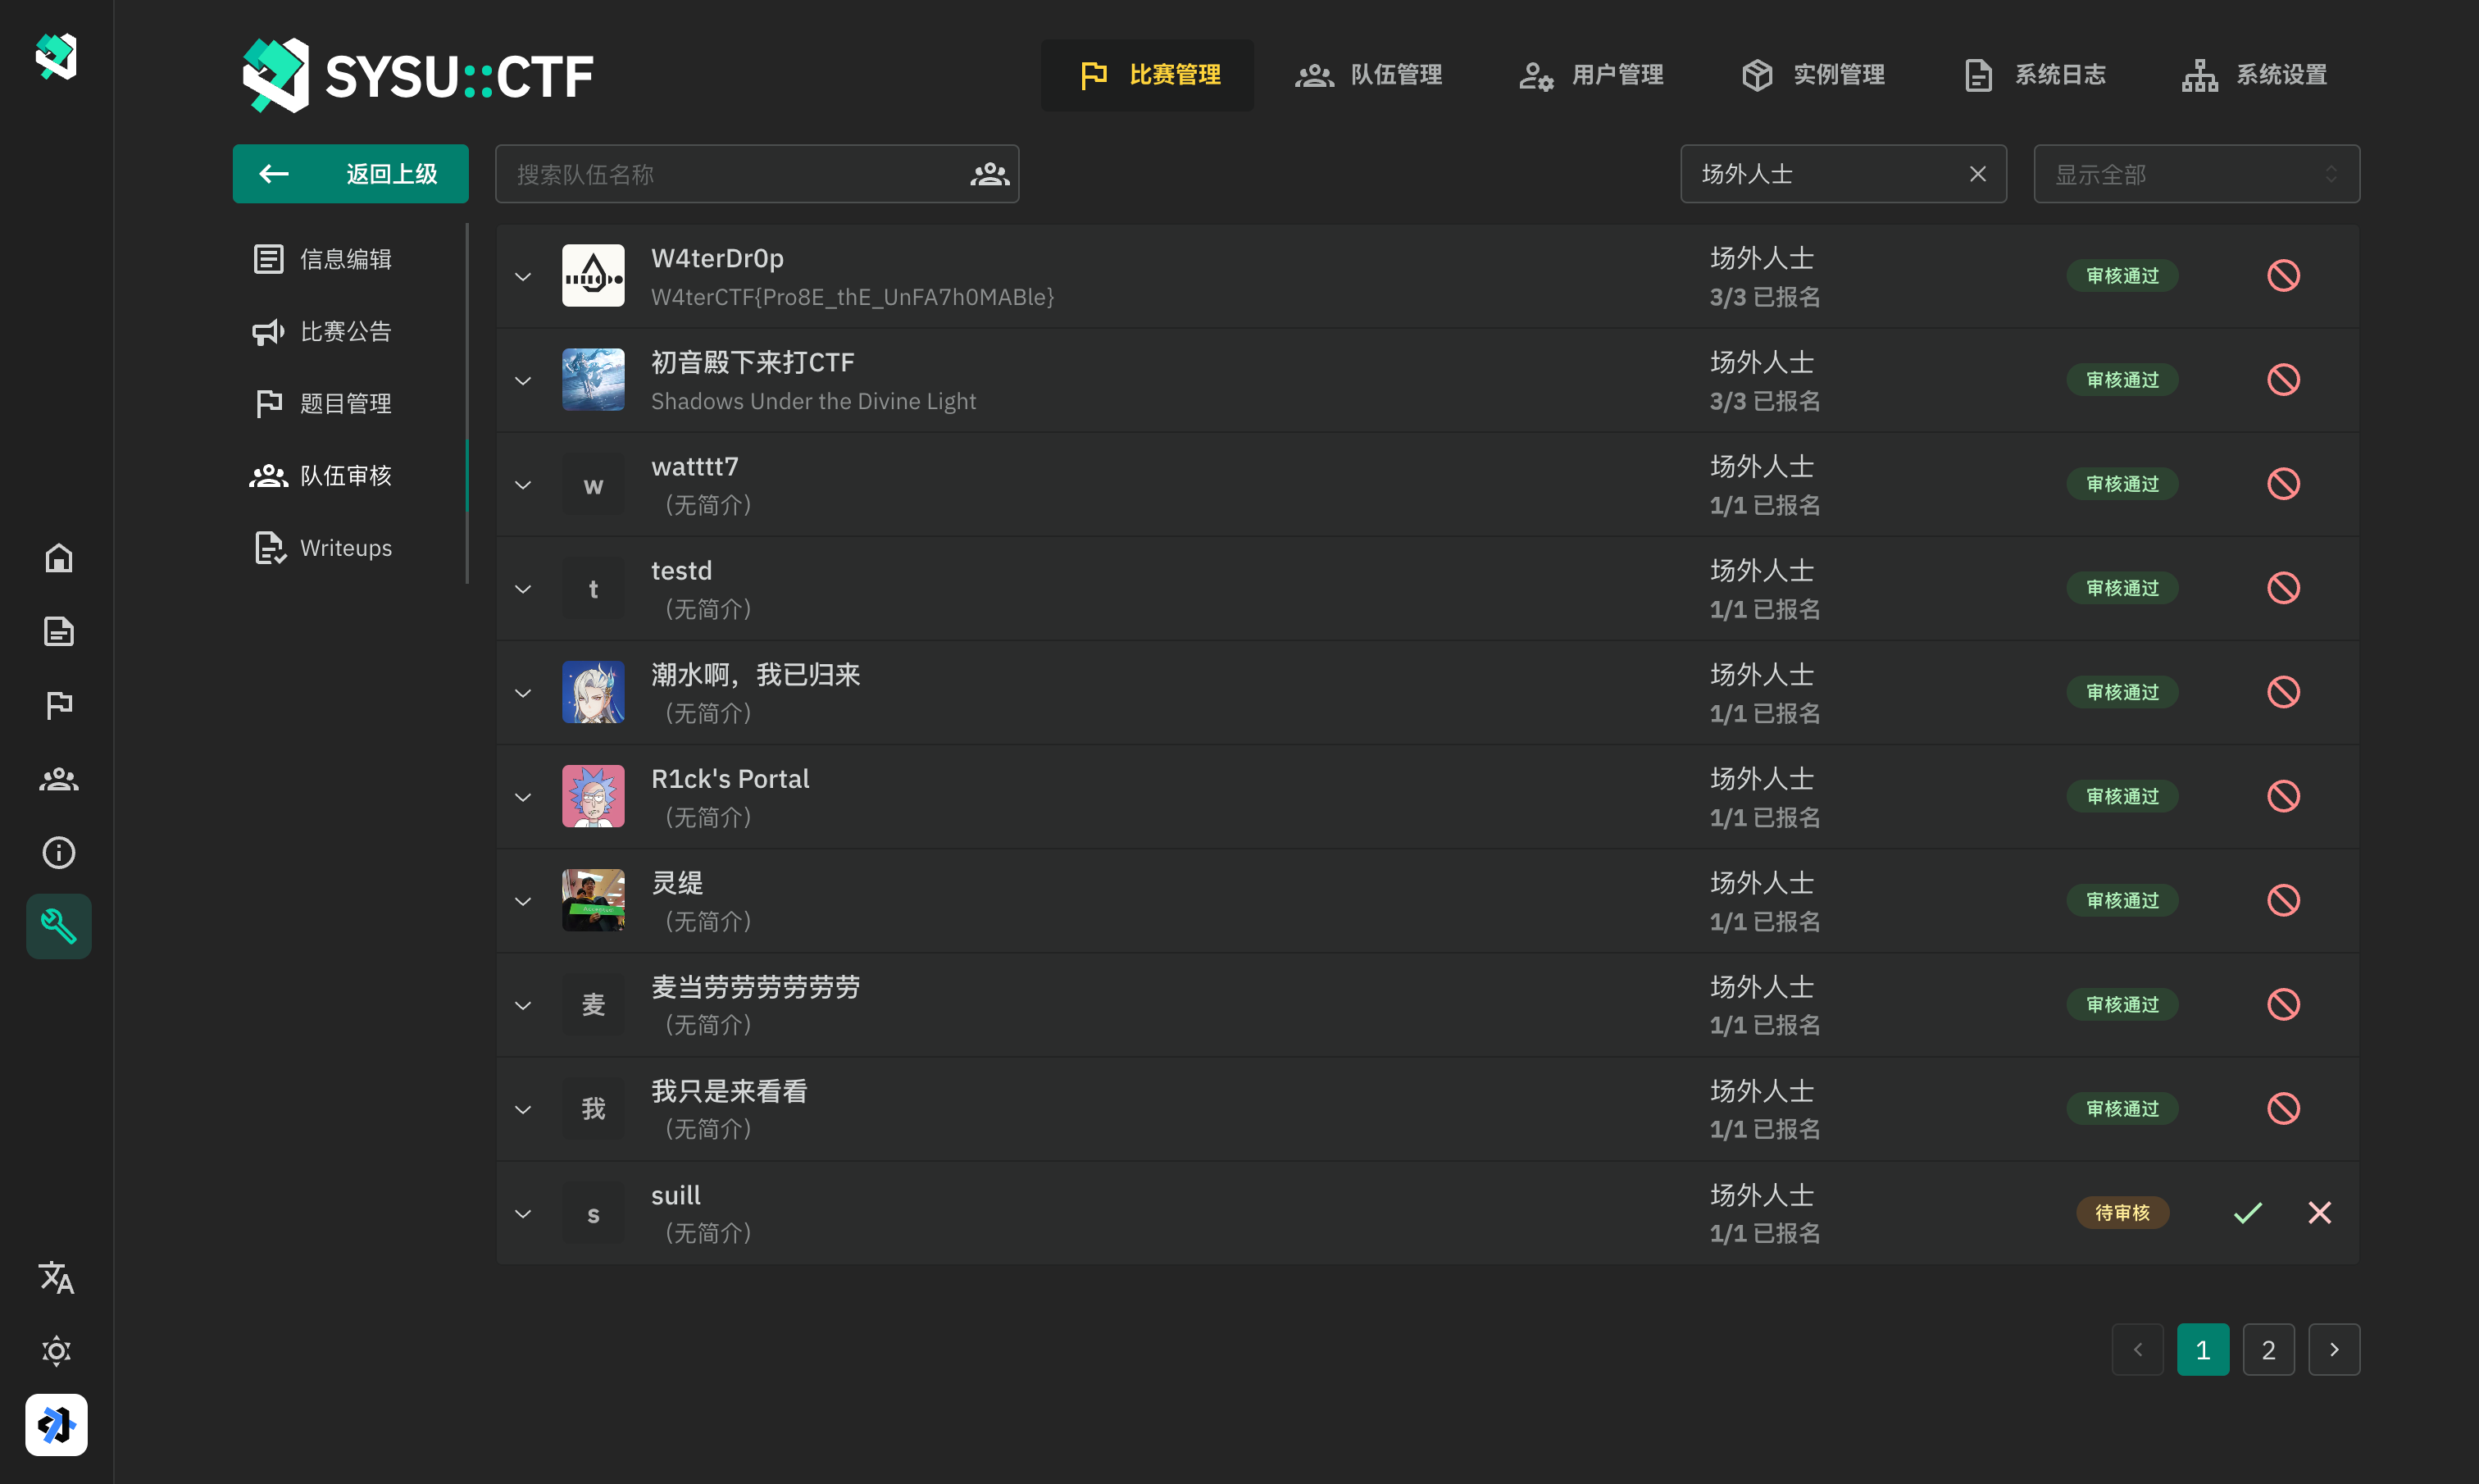Open the 显示全部 status filter dropdown
The image size is (2479, 1484).
[2196, 174]
